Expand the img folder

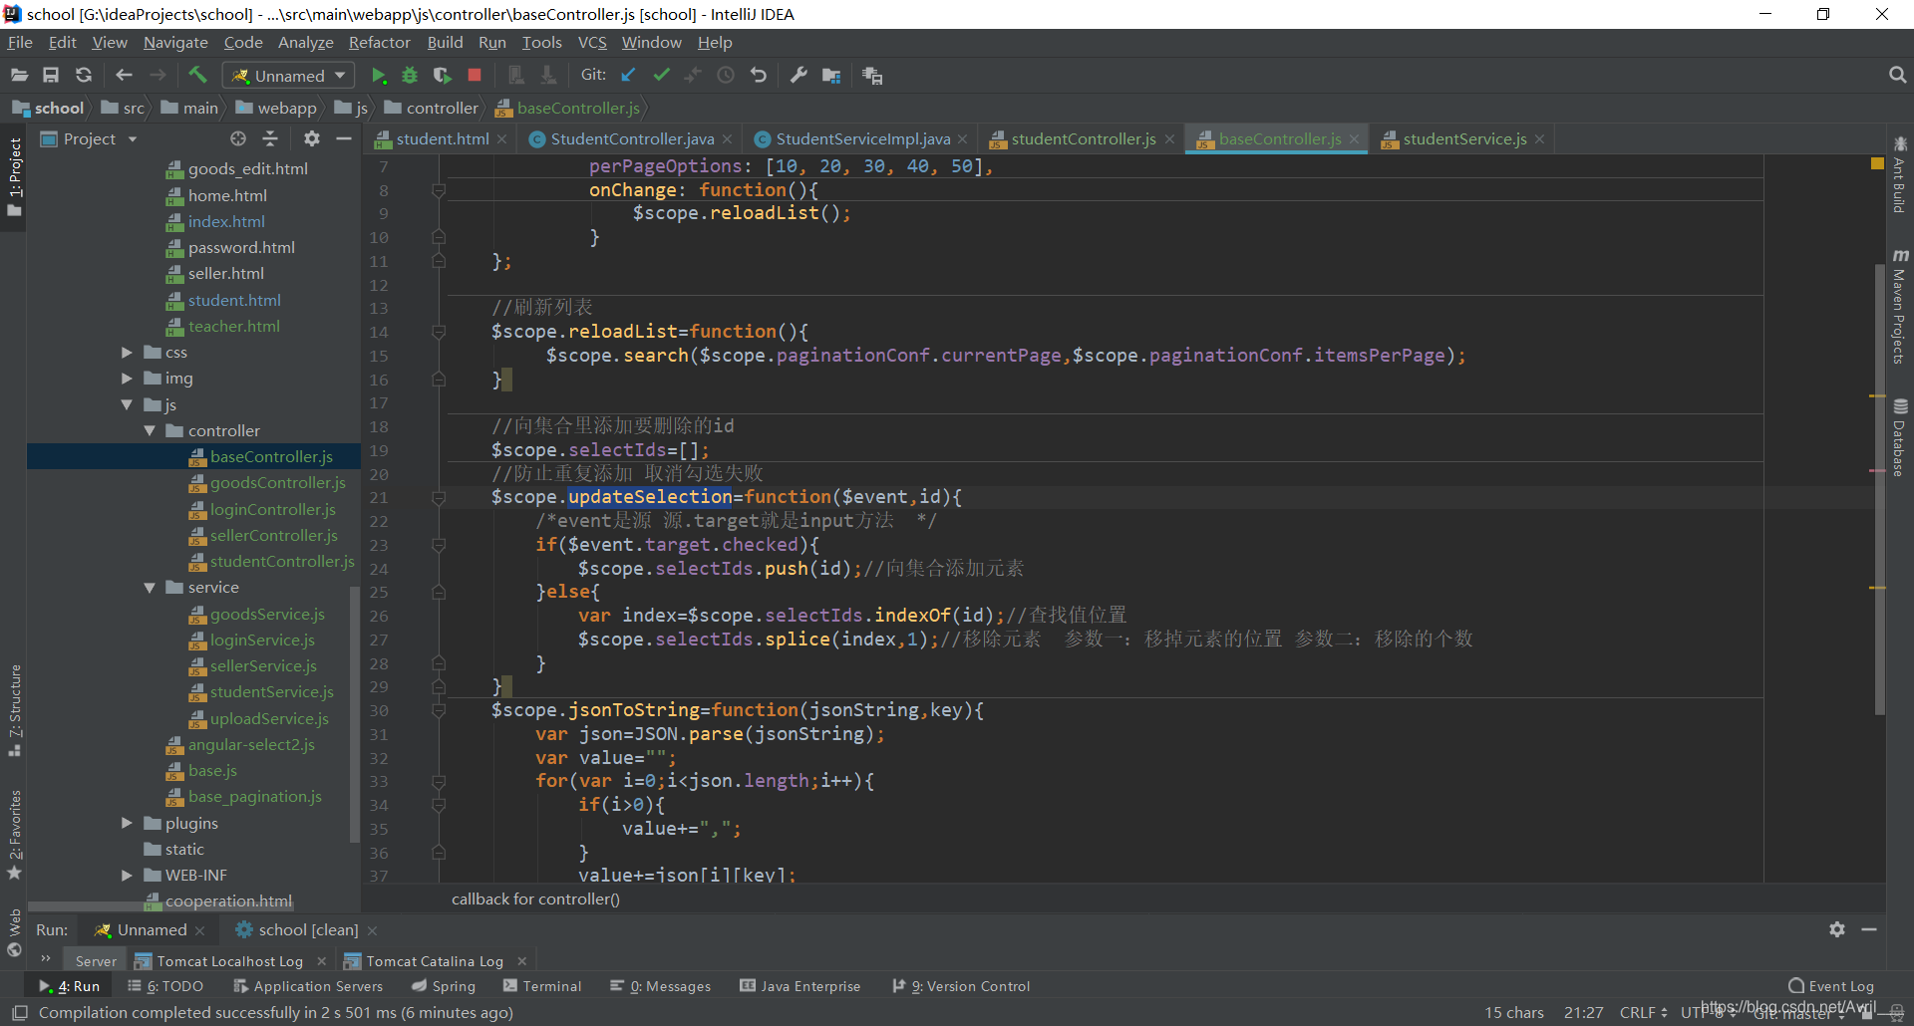[127, 379]
